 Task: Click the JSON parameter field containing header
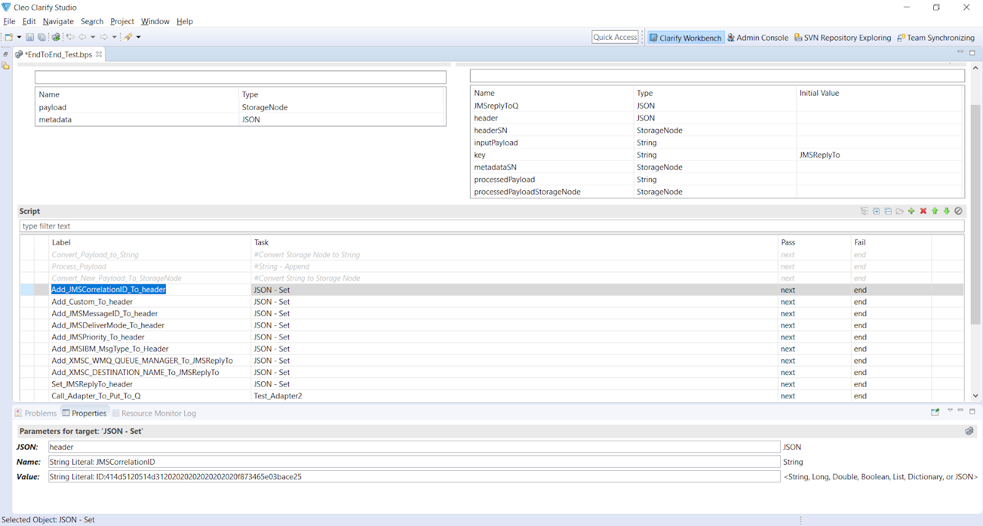pyautogui.click(x=414, y=447)
